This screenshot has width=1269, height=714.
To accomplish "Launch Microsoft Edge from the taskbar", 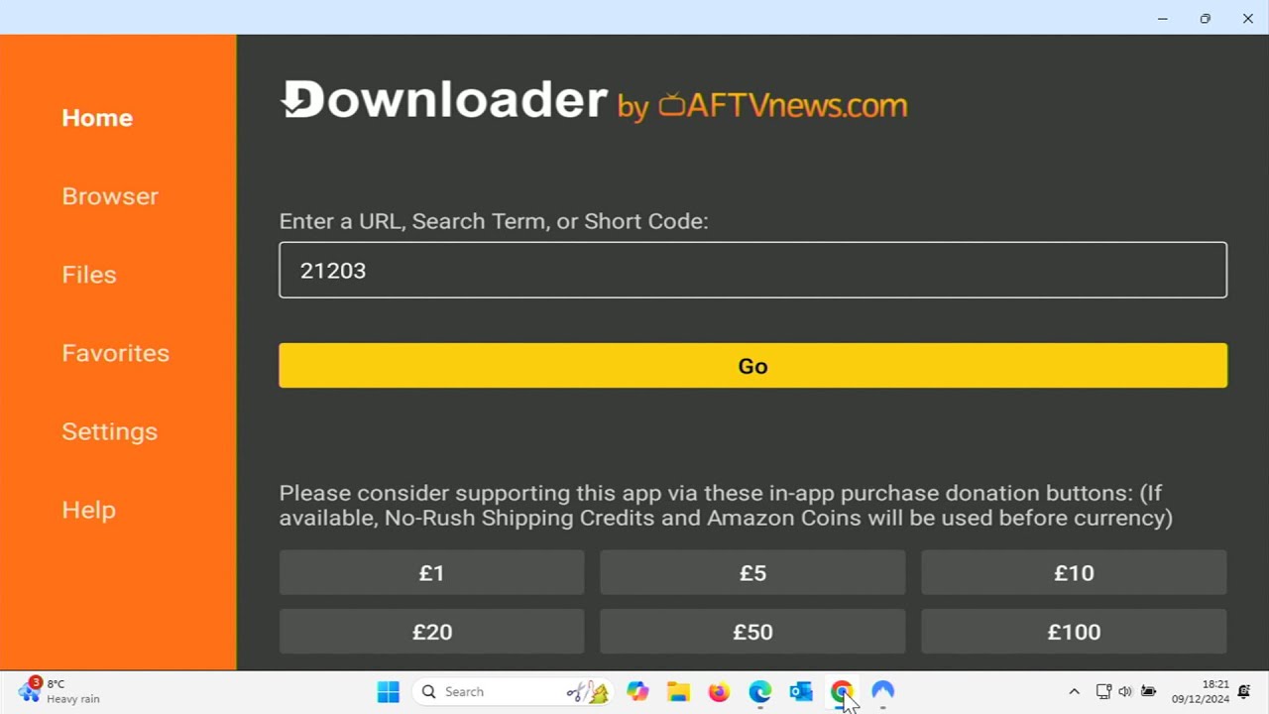I will [760, 692].
